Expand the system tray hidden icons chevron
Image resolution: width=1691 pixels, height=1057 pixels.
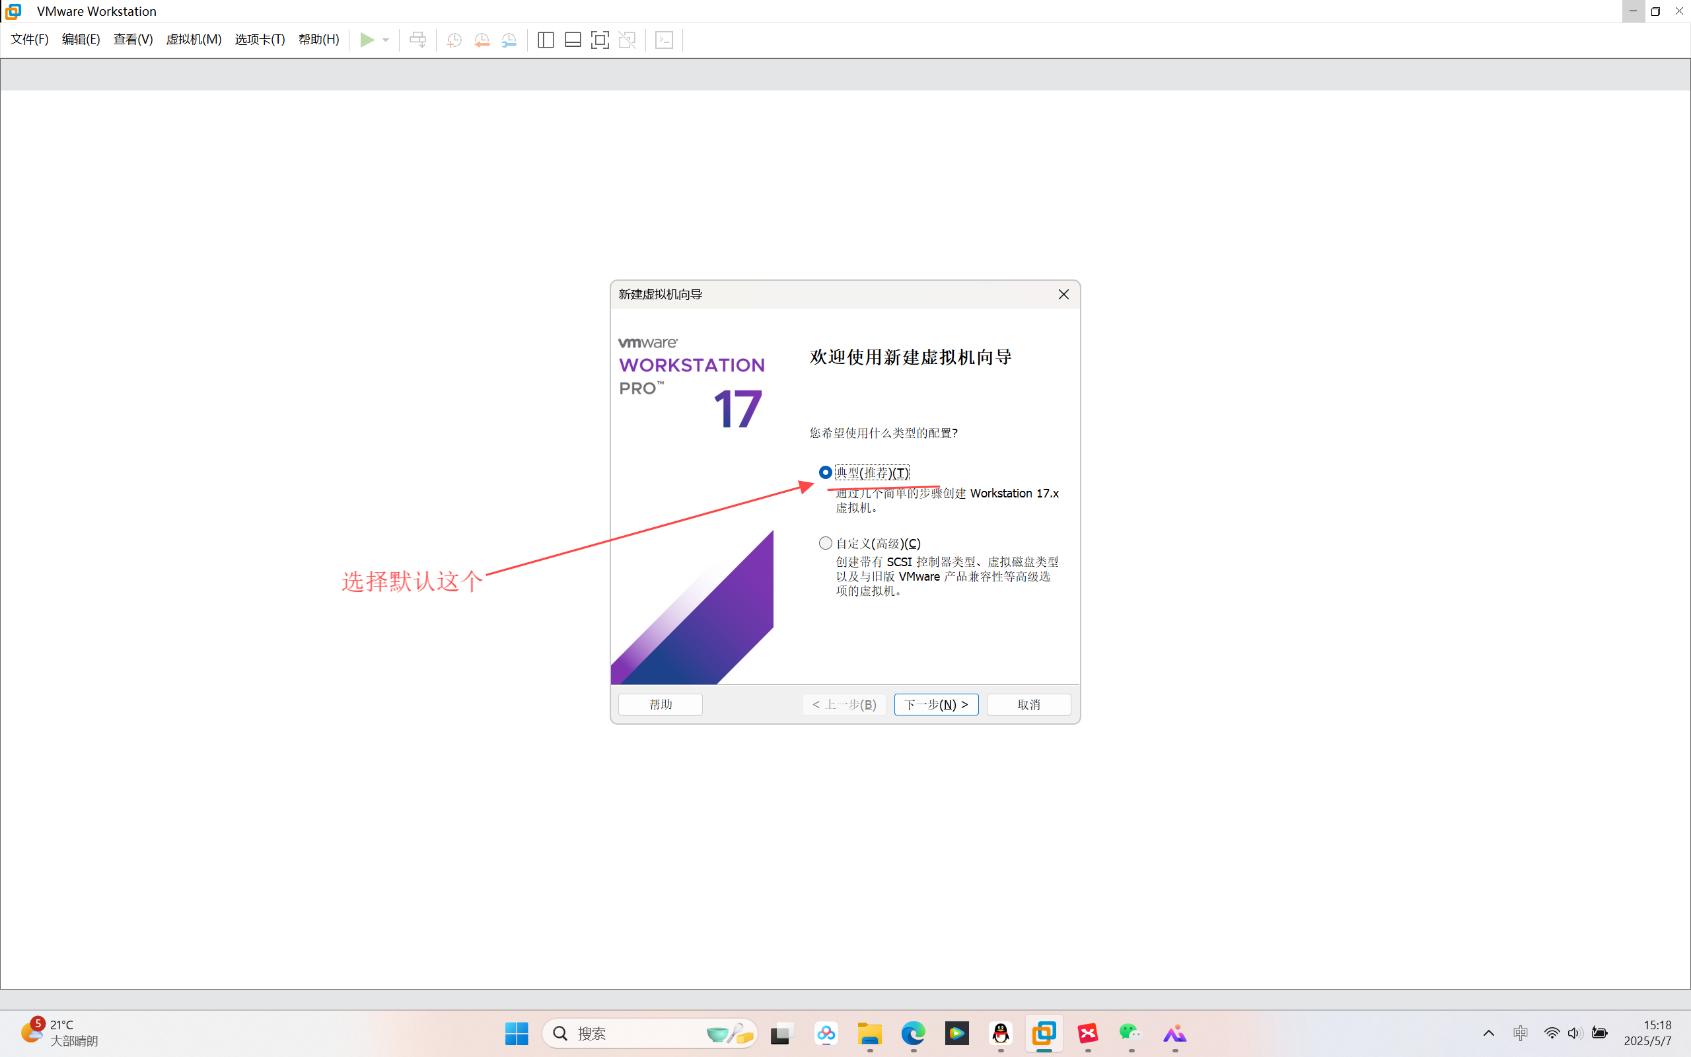pos(1488,1033)
